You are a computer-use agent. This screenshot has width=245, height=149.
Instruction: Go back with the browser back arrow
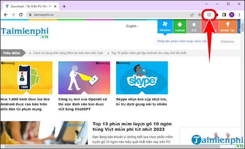coord(6,15)
